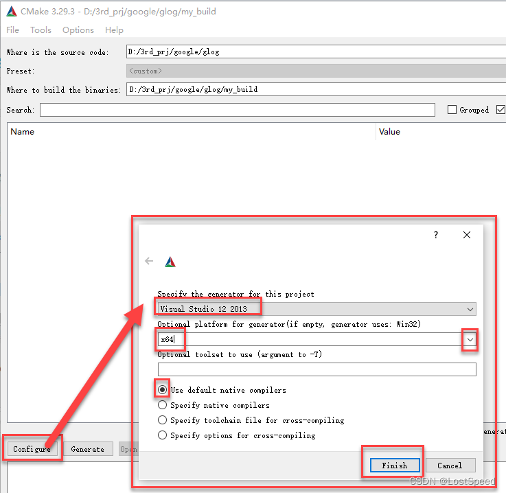
Task: Click the Name column header
Action: [22, 132]
